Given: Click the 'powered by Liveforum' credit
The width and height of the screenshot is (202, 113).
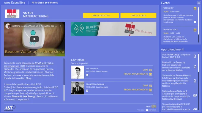Looking at the screenshot, I should (x=146, y=110).
